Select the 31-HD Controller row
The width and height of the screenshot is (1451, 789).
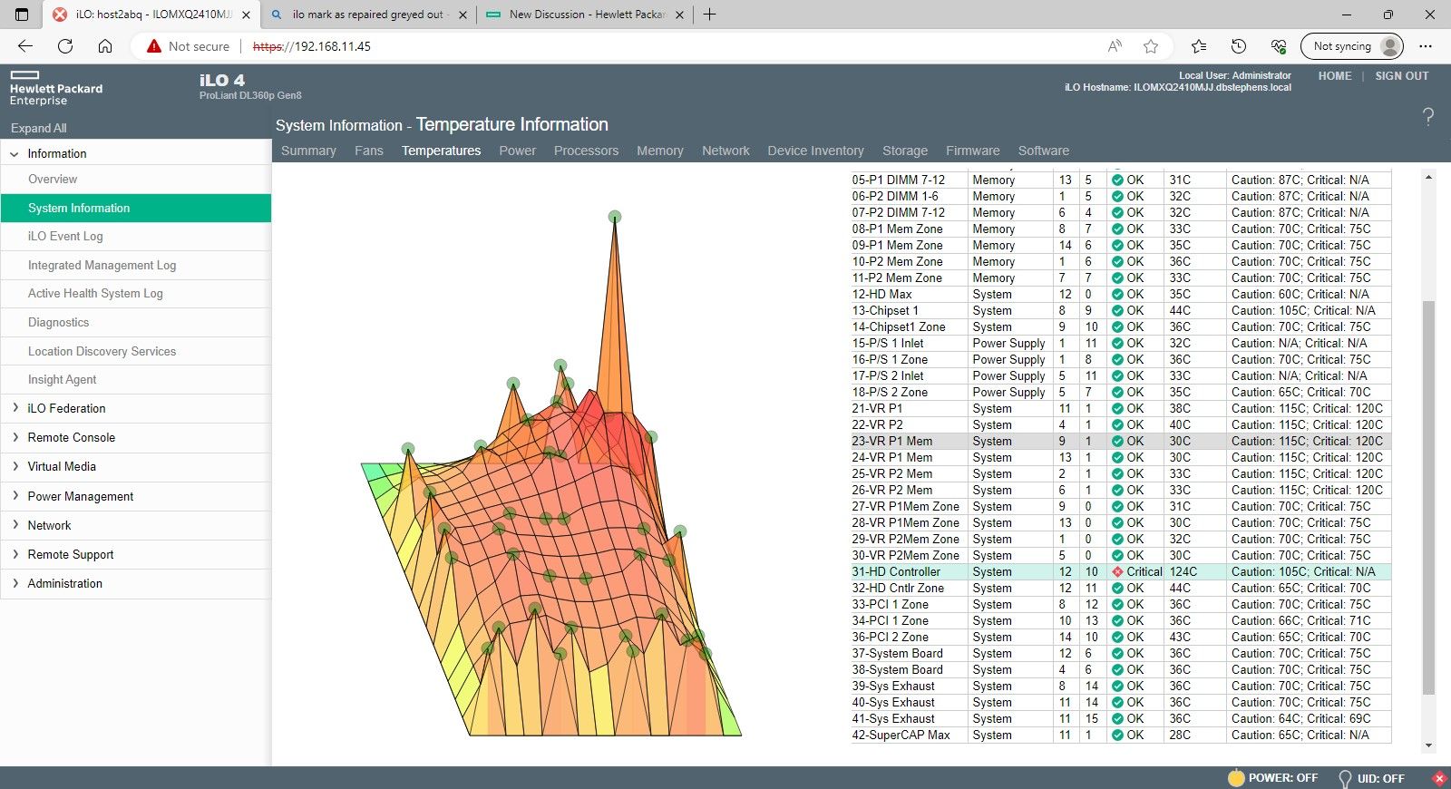1120,572
